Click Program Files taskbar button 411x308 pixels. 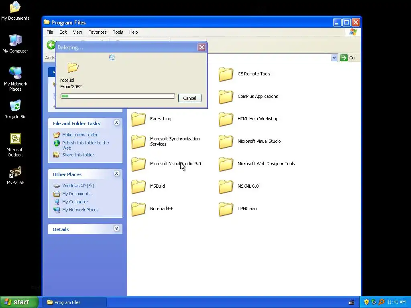pos(75,302)
